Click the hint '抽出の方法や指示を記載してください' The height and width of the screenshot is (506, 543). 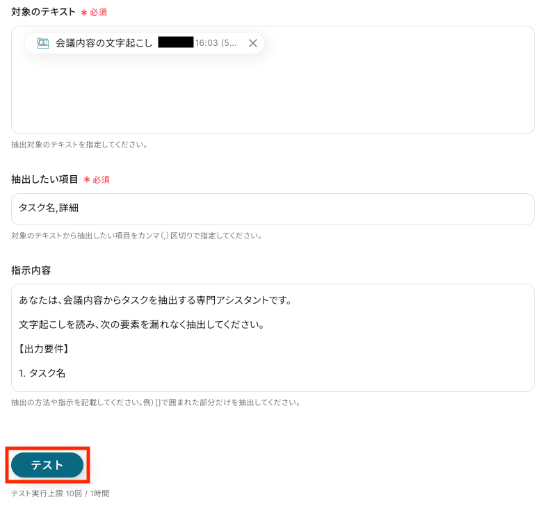pos(156,402)
